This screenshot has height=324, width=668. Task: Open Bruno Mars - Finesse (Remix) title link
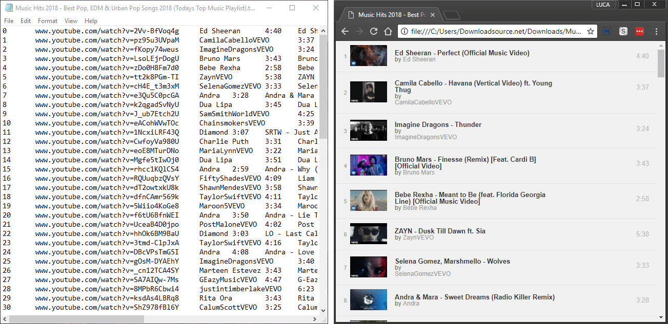pos(465,163)
